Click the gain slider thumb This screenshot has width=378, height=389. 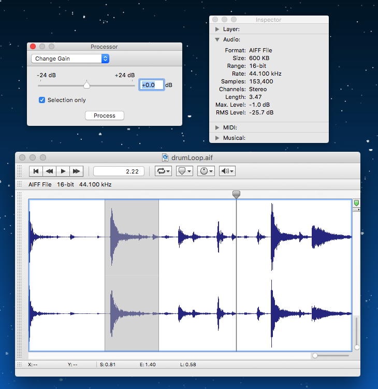coord(87,85)
